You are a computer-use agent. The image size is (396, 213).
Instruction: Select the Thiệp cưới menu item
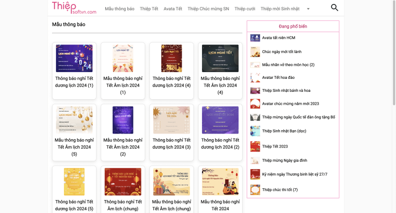click(x=245, y=9)
